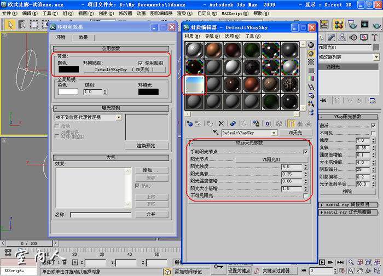
Task: Open the DefaultVRaySky material name dropdown
Action: pos(249,133)
